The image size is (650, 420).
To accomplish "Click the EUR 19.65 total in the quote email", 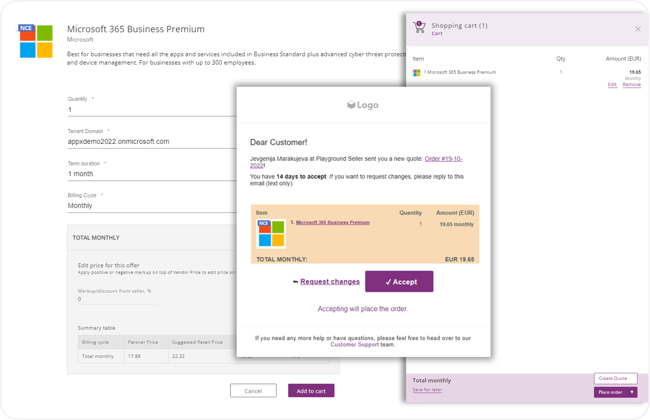I will click(x=459, y=259).
